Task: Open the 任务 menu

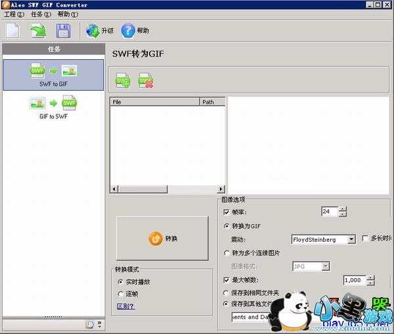Action: 41,14
